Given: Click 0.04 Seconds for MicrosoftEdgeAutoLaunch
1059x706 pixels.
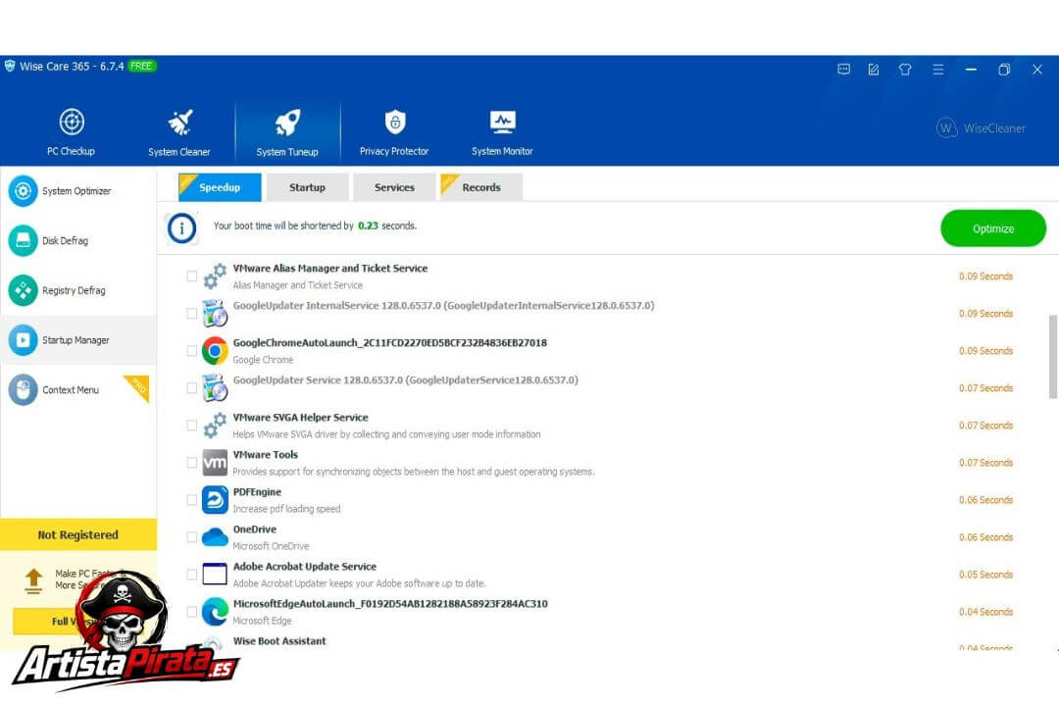Looking at the screenshot, I should pyautogui.click(x=985, y=612).
